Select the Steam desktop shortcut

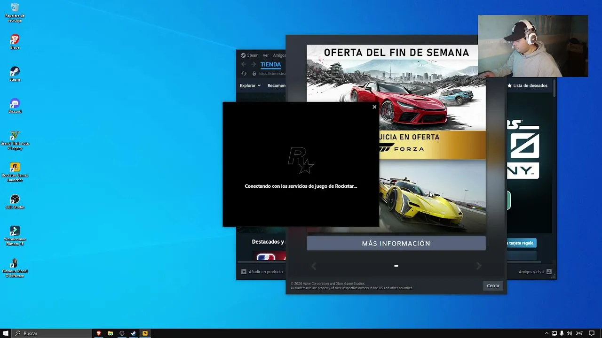[15, 74]
